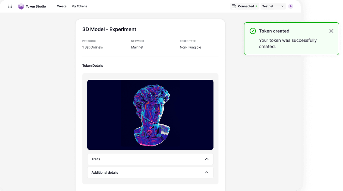Click the green connection status dot
This screenshot has width=343, height=191.
click(x=256, y=6)
